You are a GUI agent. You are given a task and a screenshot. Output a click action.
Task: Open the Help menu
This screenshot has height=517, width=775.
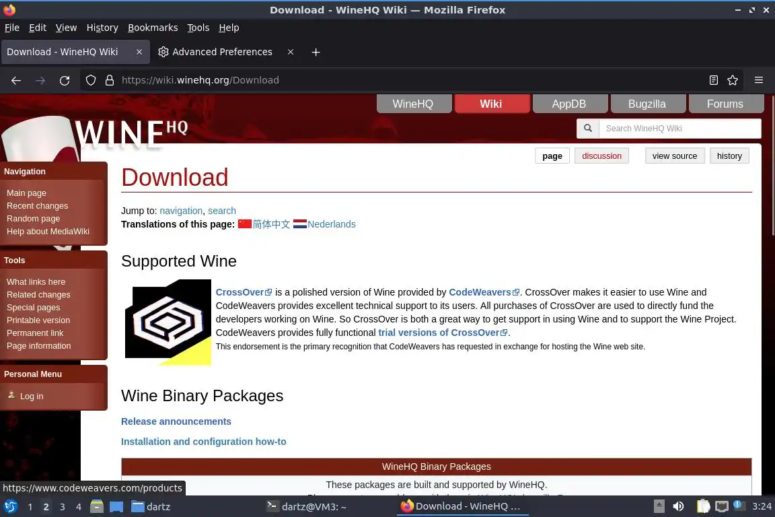point(229,28)
